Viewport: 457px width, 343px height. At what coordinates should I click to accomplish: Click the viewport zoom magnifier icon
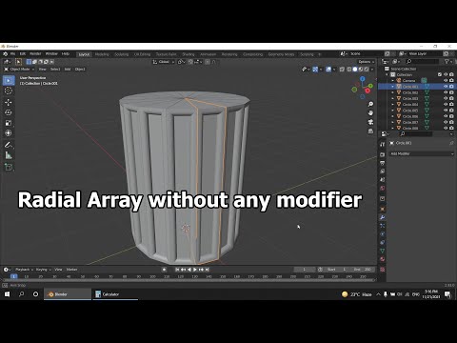370,104
